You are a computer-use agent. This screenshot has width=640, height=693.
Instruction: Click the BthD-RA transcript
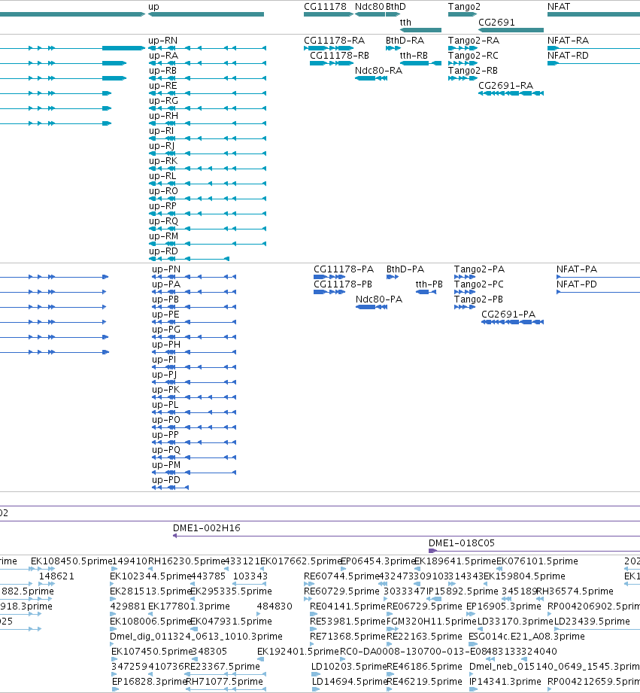tap(393, 48)
